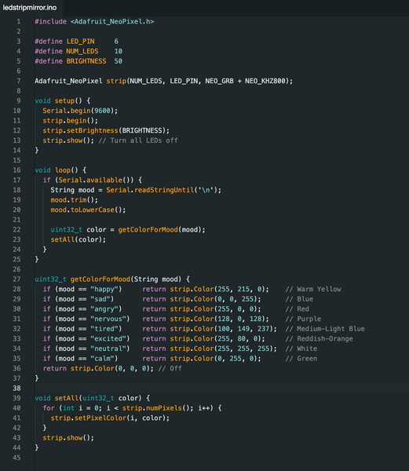Click the "sad" string literal

pyautogui.click(x=100, y=299)
